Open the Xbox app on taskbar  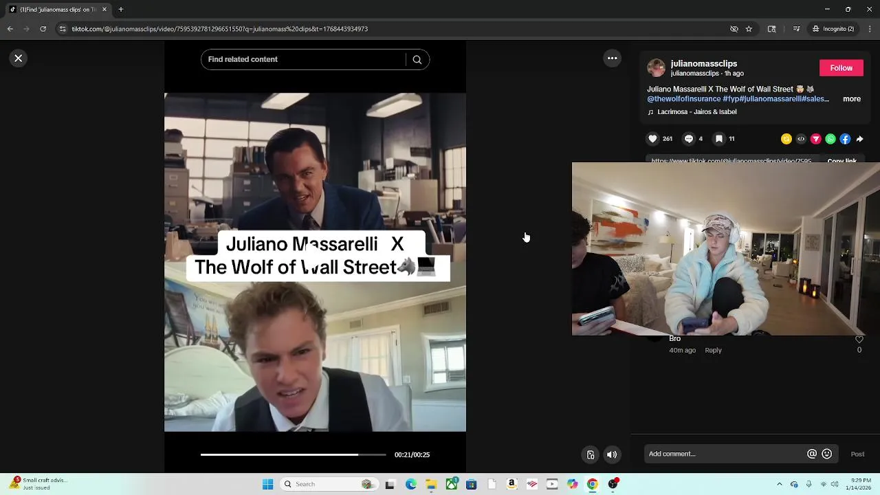[x=452, y=485]
